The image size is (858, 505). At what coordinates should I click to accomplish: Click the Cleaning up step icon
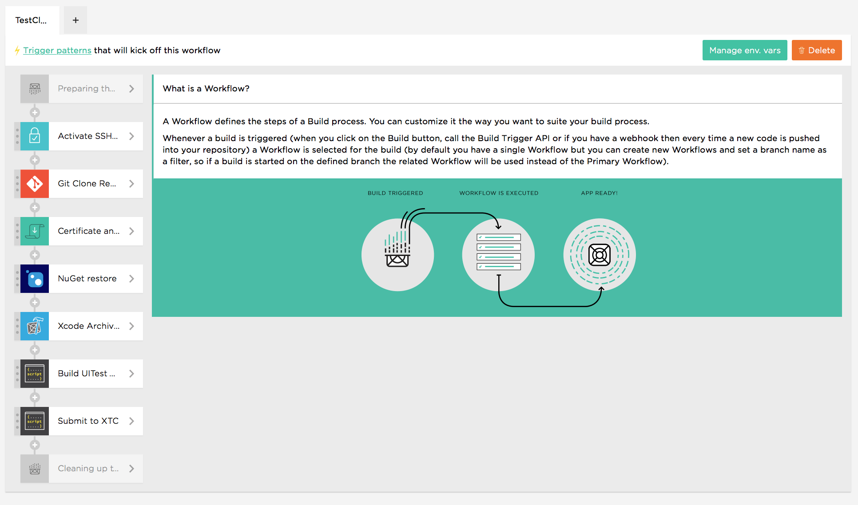point(35,469)
